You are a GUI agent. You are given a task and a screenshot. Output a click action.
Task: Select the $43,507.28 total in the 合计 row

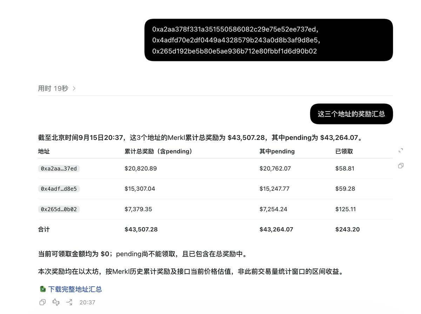tap(141, 230)
